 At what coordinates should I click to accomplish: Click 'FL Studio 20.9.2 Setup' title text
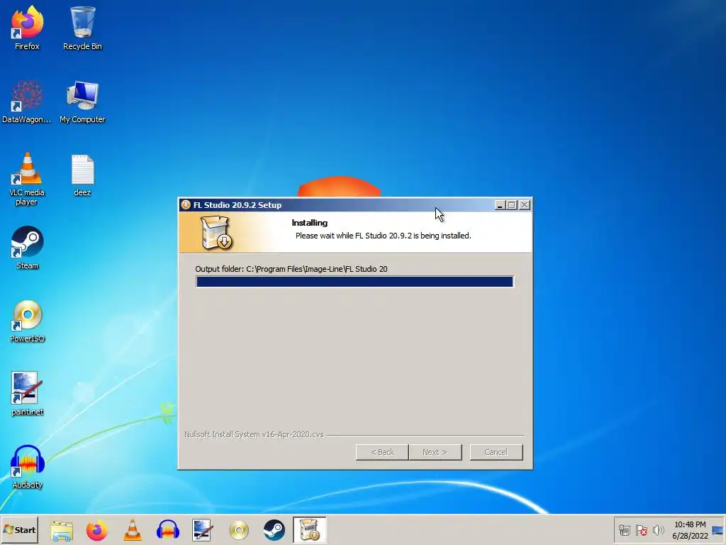237,205
